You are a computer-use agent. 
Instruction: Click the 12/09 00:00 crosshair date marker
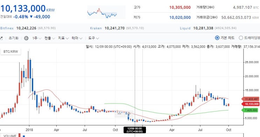135,130
